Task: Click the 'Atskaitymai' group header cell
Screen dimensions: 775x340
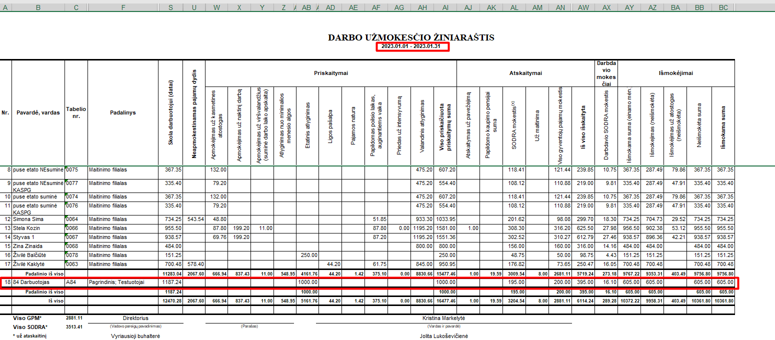Action: (x=526, y=73)
